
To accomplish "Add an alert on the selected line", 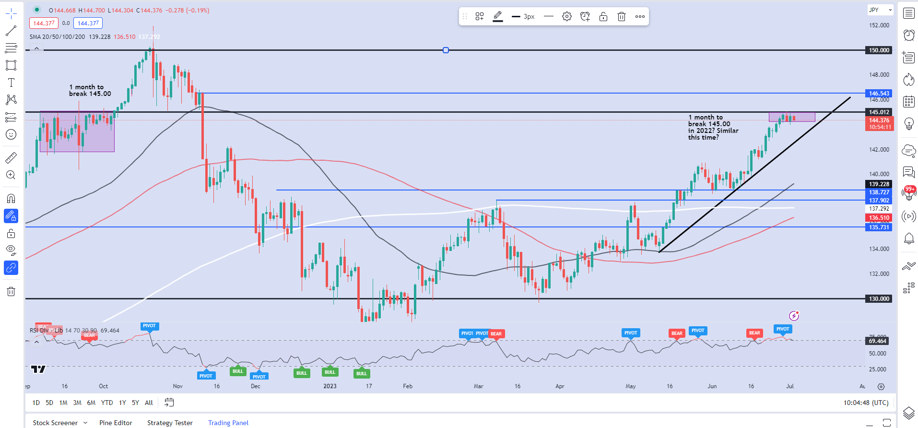I will click(585, 16).
